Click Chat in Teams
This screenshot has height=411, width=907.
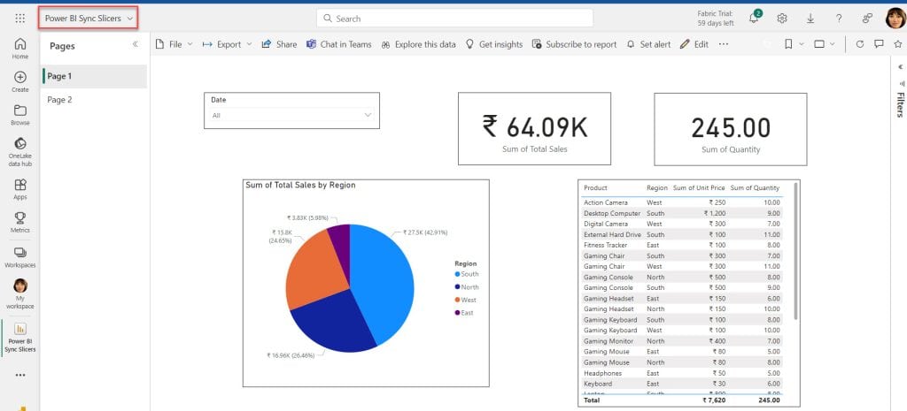pyautogui.click(x=339, y=44)
